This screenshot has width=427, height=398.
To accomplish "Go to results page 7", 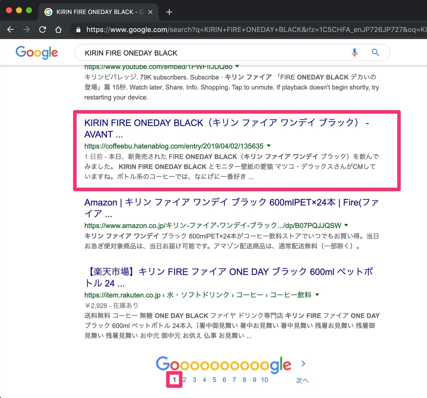I will point(234,380).
